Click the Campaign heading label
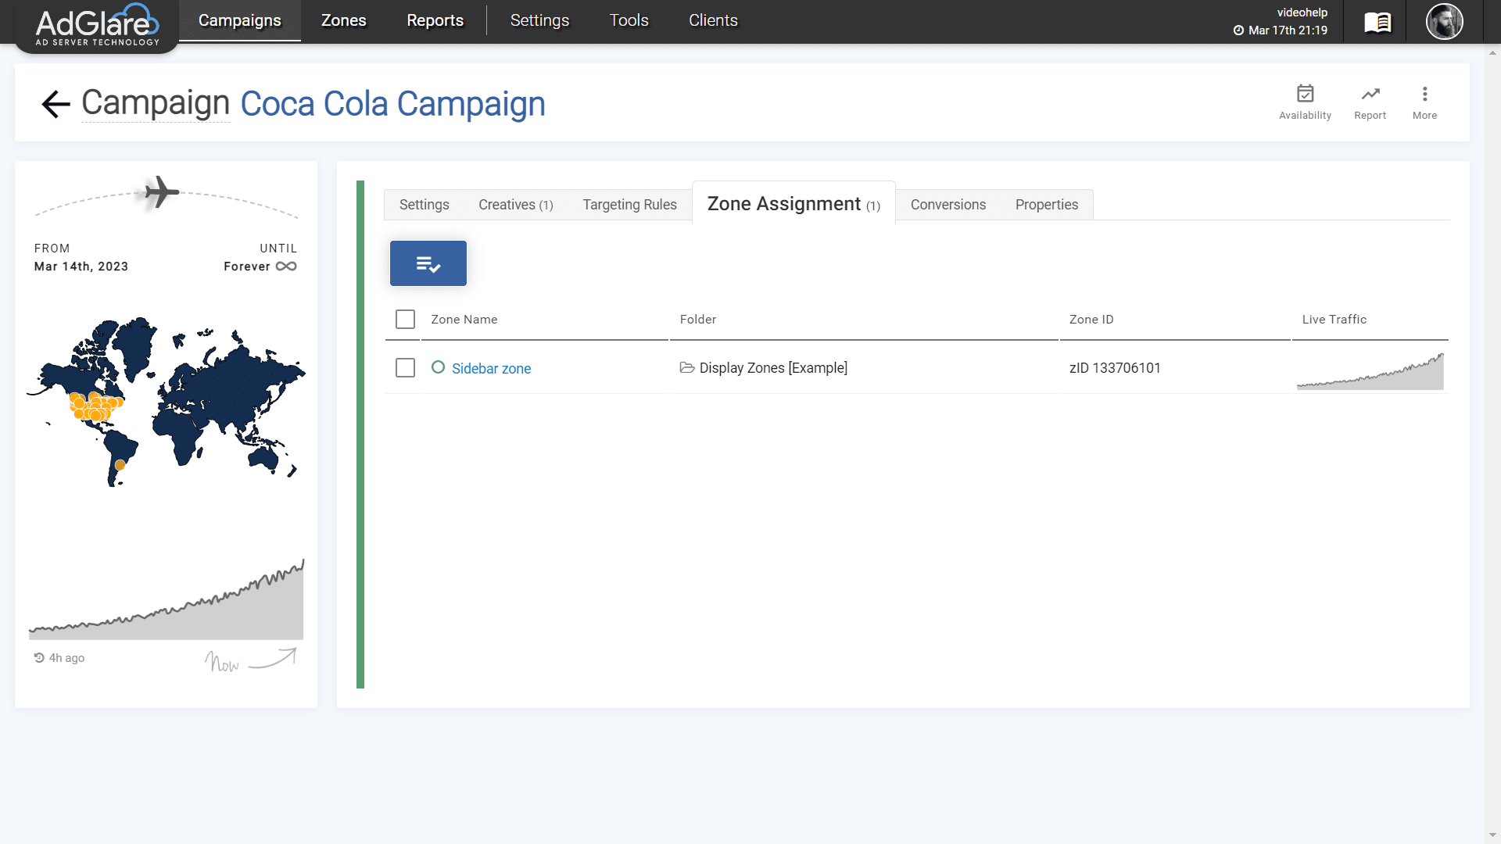This screenshot has height=844, width=1501. click(x=156, y=103)
